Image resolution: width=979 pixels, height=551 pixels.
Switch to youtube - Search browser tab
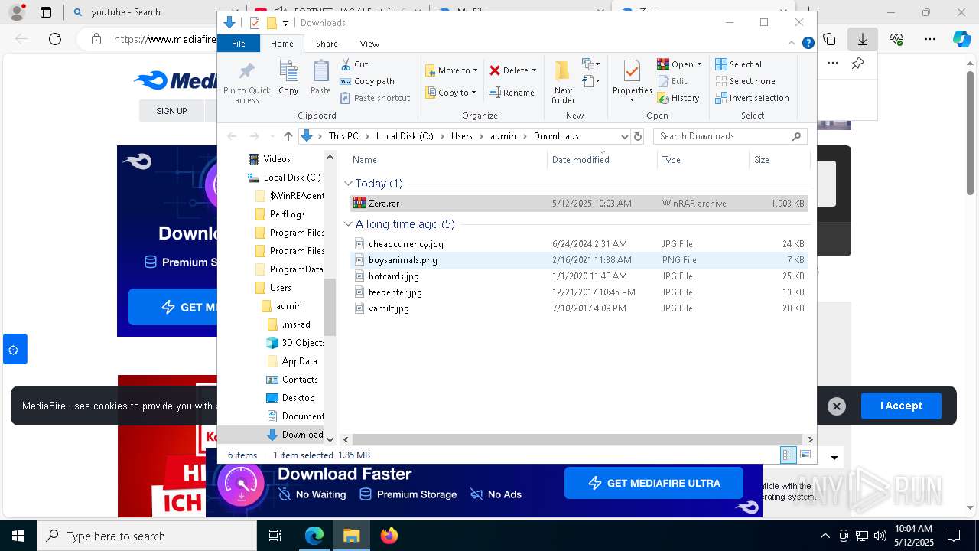coord(125,12)
